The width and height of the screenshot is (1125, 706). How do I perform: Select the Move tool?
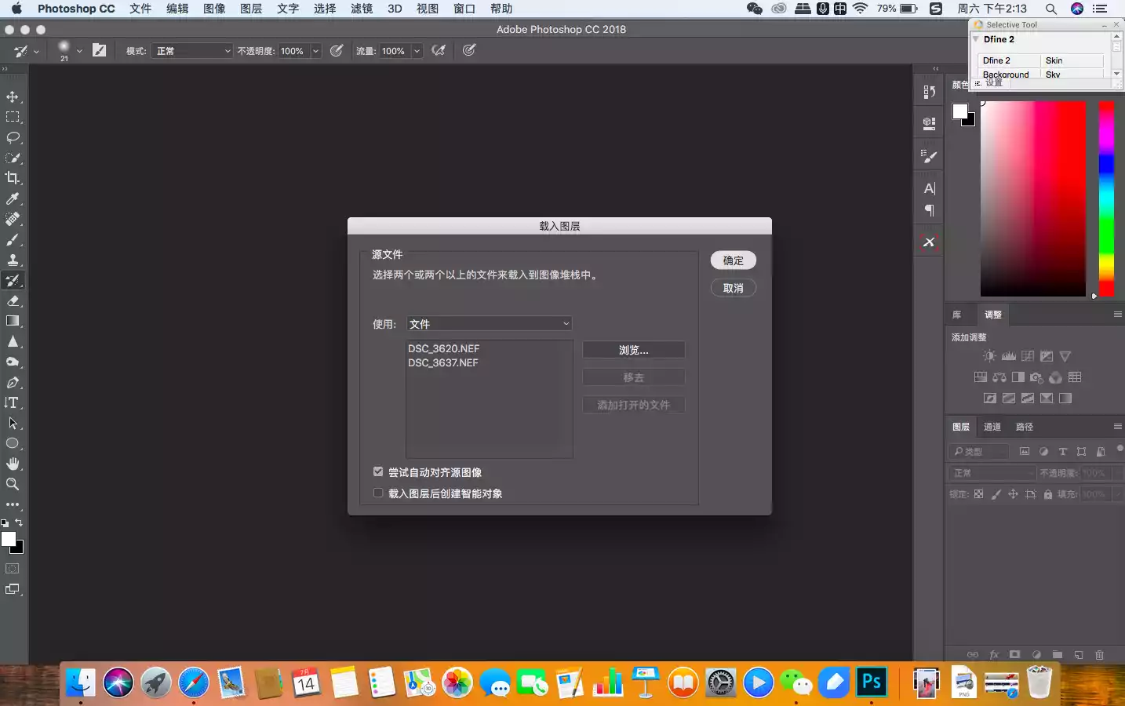13,96
